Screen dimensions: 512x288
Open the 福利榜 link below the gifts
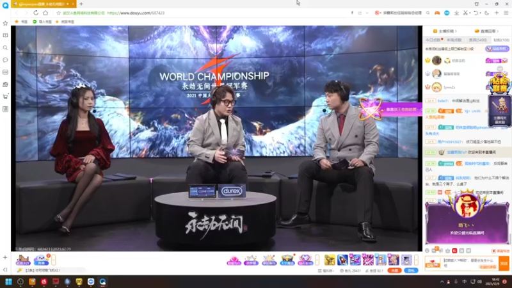326,271
